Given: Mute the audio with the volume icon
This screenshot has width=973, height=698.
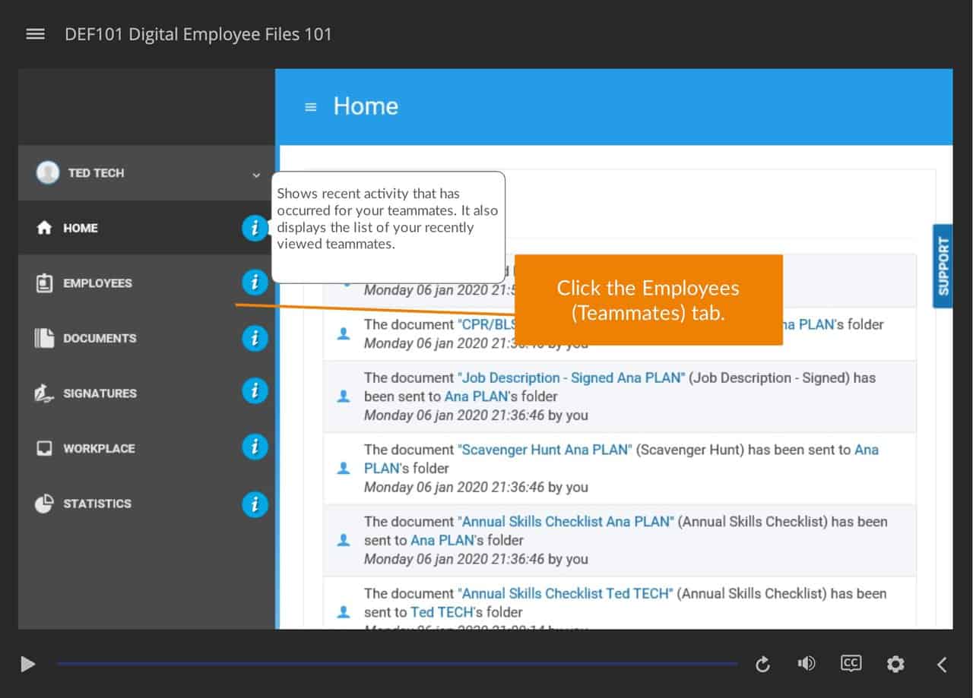Looking at the screenshot, I should tap(806, 664).
